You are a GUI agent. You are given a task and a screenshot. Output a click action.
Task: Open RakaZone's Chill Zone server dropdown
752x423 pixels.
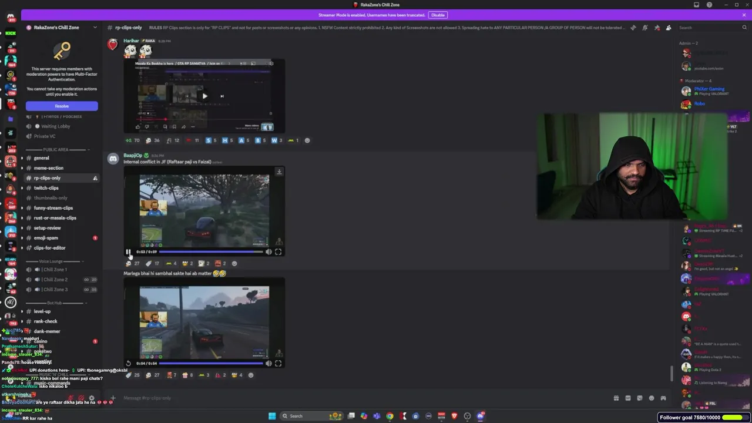tap(95, 27)
